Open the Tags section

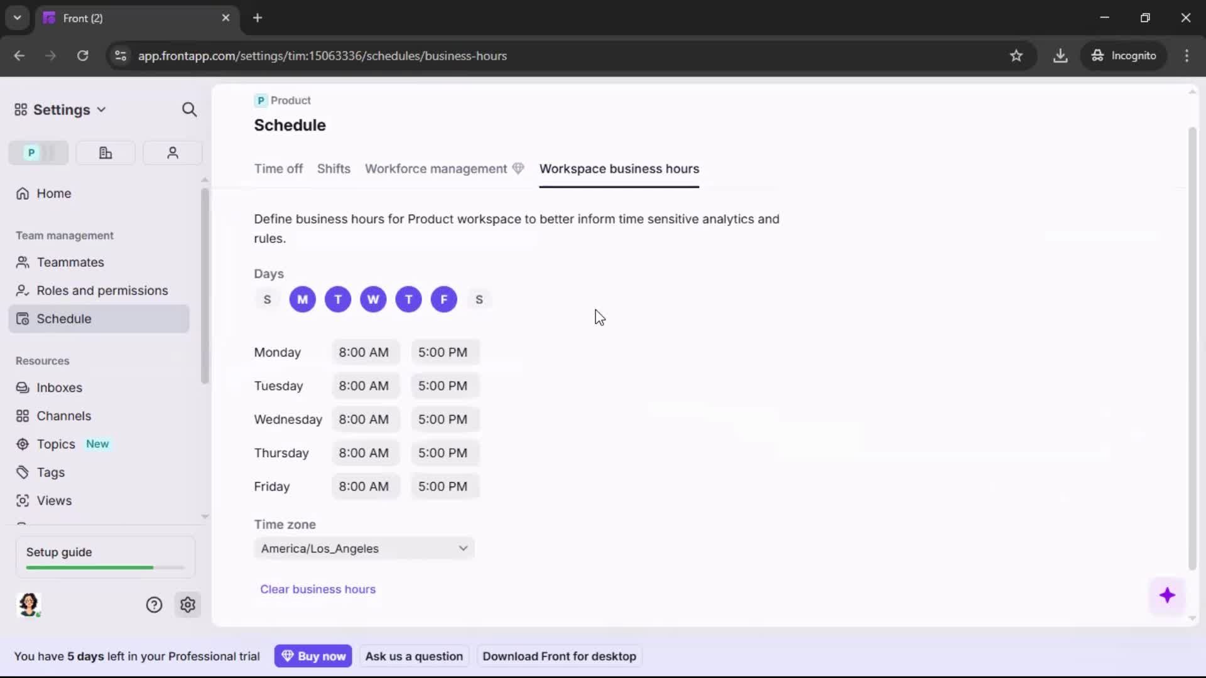(50, 472)
